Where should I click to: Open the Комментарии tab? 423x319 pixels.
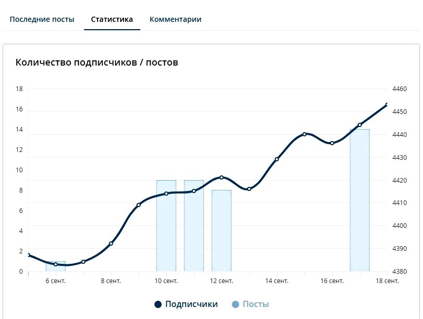(x=176, y=18)
